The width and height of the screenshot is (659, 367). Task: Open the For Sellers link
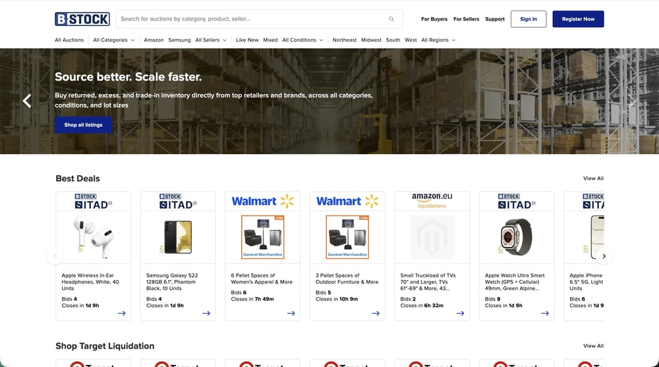click(466, 19)
